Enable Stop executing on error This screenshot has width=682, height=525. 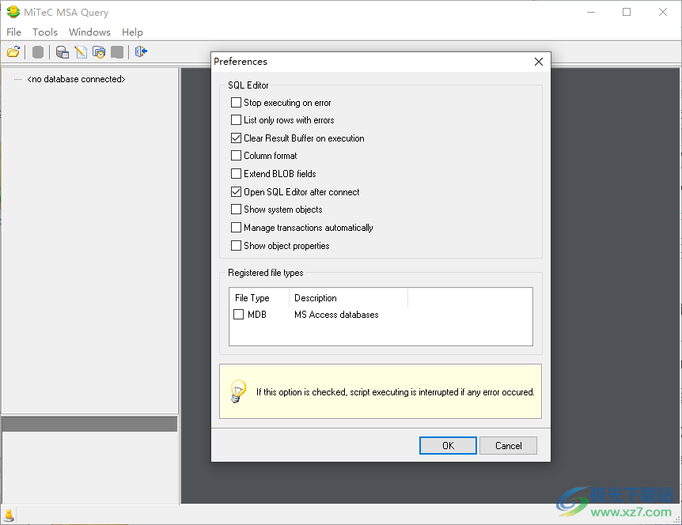(237, 103)
